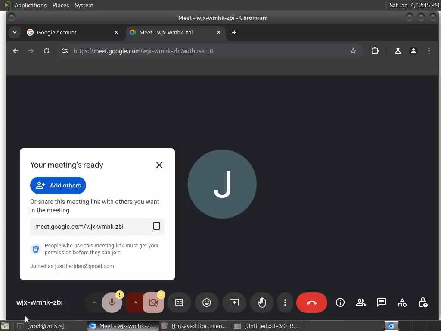
Task: Click Joined as justtheridan@gmail.com text
Action: (72, 266)
